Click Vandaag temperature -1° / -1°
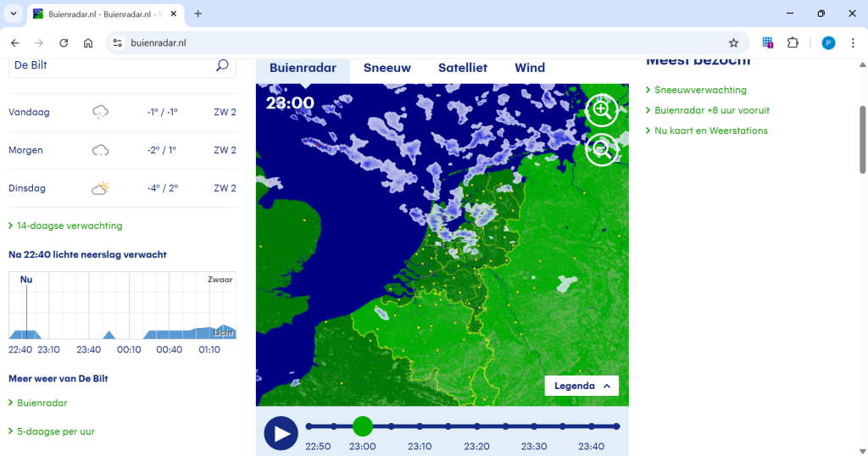868x456 pixels. 163,113
